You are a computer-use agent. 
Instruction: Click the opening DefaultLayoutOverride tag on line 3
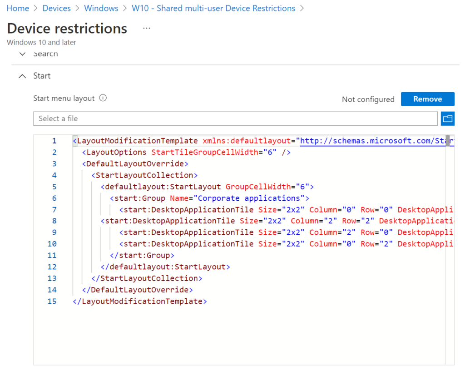135,164
